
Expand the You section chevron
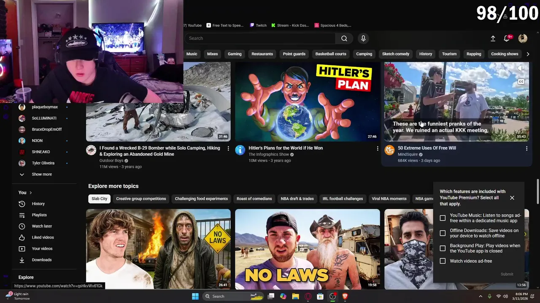pyautogui.click(x=30, y=193)
